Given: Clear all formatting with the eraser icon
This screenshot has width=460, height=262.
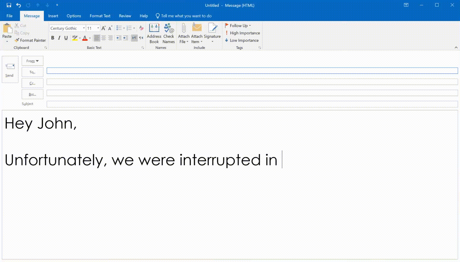Looking at the screenshot, I should (x=141, y=28).
